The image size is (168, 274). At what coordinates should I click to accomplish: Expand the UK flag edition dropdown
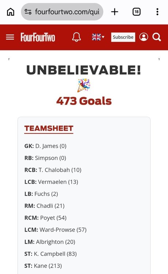98,37
